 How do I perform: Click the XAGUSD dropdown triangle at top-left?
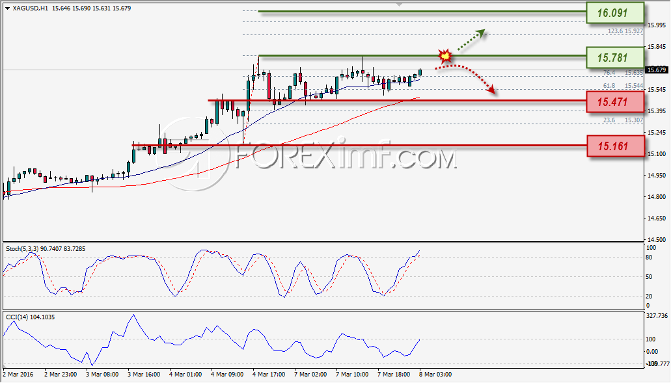pyautogui.click(x=7, y=8)
